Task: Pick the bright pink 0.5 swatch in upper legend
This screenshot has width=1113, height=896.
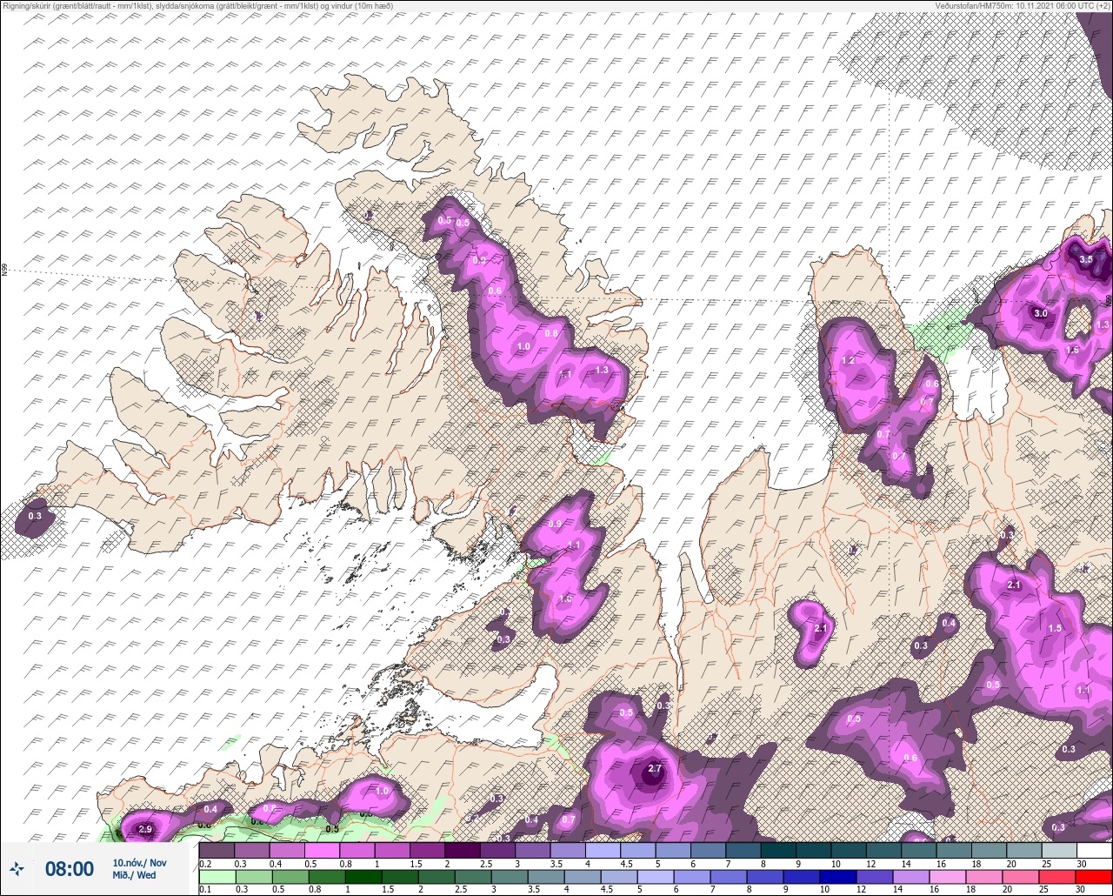Action: [322, 850]
